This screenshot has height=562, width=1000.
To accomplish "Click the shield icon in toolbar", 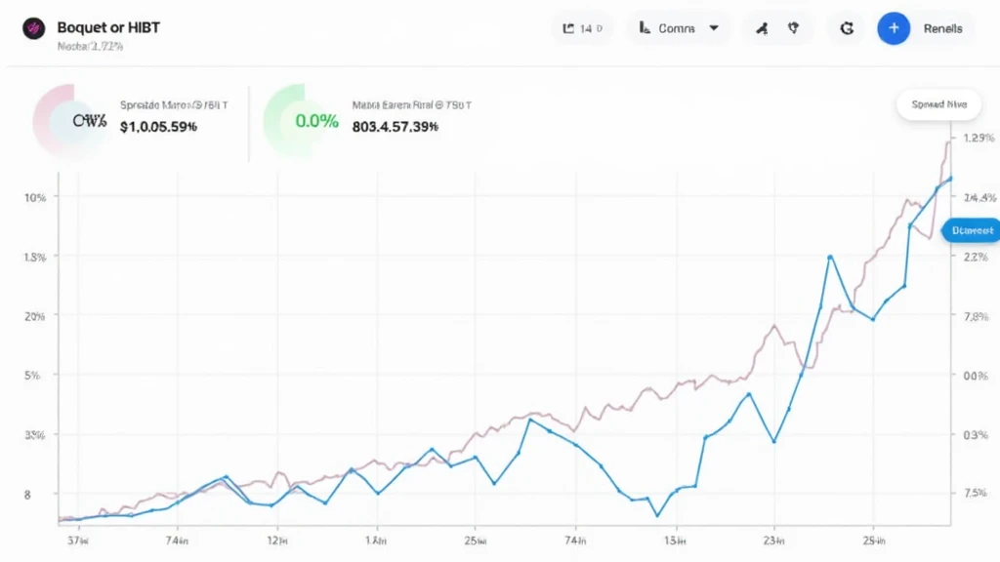I will (x=793, y=28).
